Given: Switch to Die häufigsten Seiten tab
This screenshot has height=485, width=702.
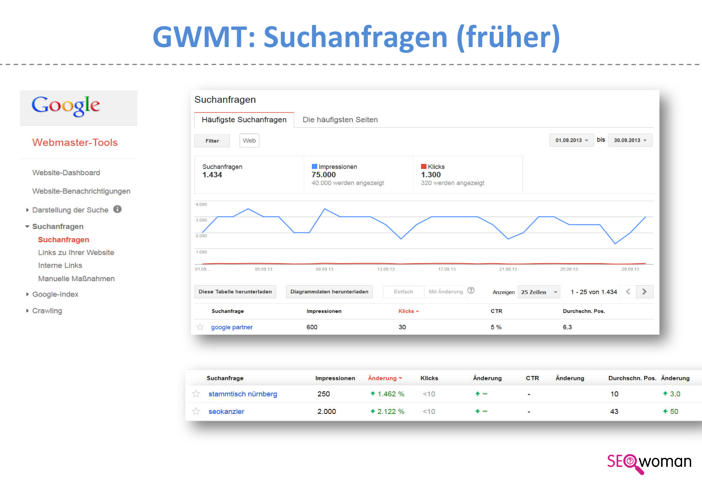Looking at the screenshot, I should point(340,120).
